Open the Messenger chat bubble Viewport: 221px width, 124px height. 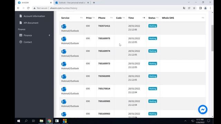203,110
